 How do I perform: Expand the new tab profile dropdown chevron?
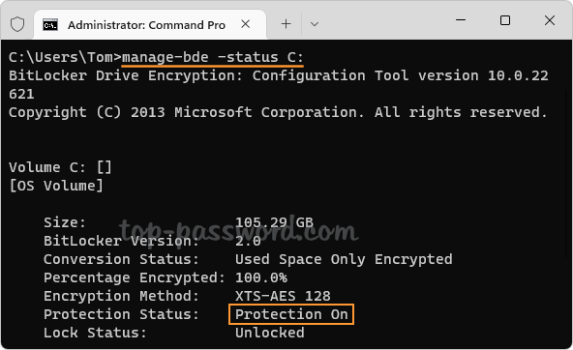315,24
